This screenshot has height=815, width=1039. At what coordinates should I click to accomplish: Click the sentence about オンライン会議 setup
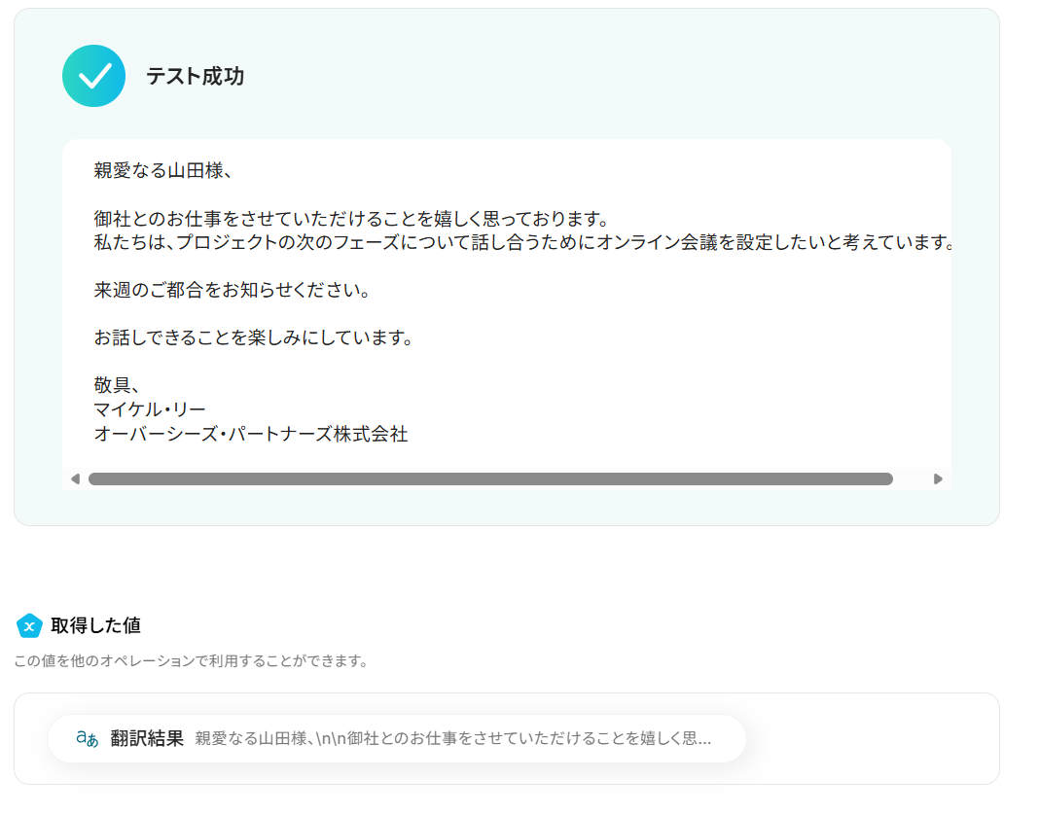click(x=522, y=242)
